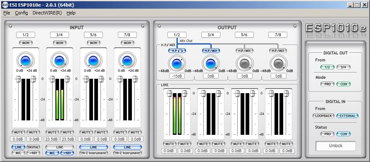Click the left 0.0dB field of output 1/2
The height and width of the screenshot is (162, 370).
[169, 151]
